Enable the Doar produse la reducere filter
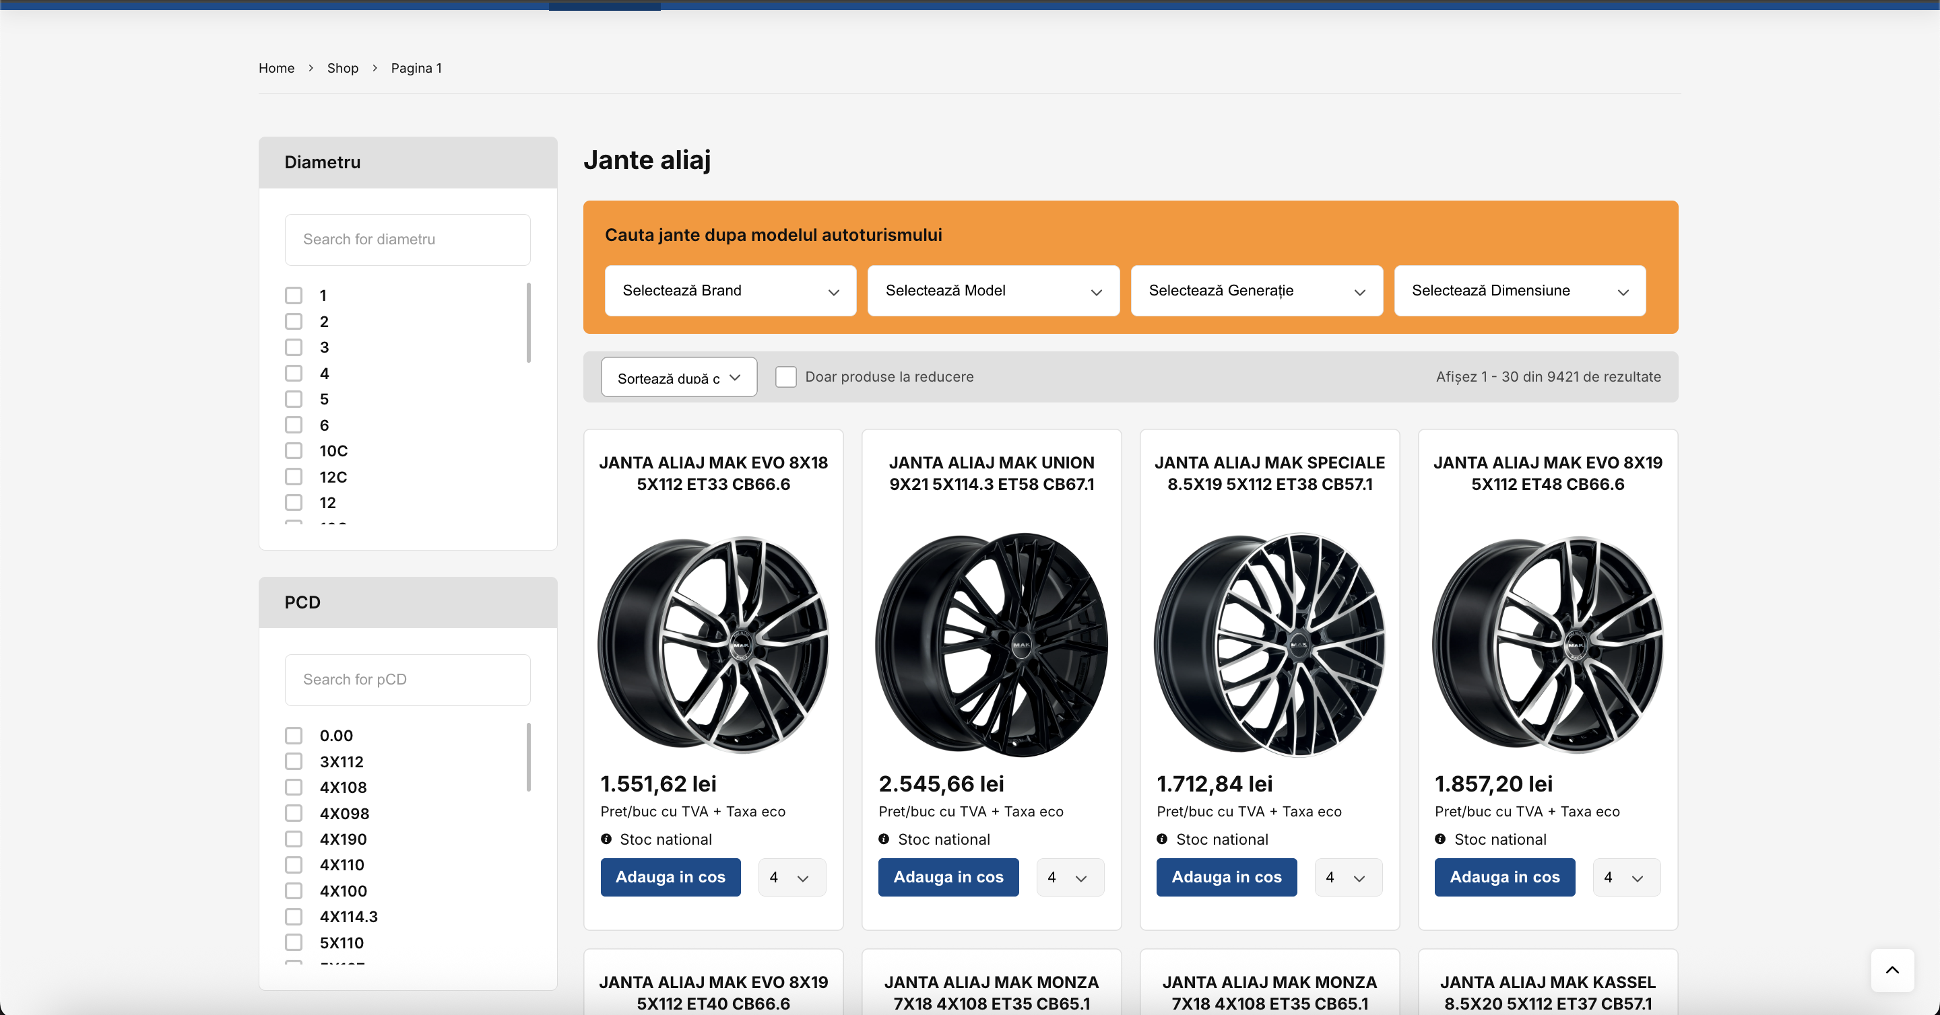Image resolution: width=1940 pixels, height=1015 pixels. [x=785, y=376]
